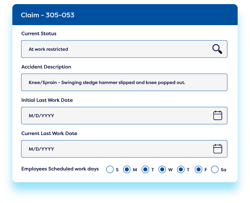250x203 pixels.
Task: Focus the Initial Last Work Date M/D/YYYY input
Action: [x=115, y=116]
